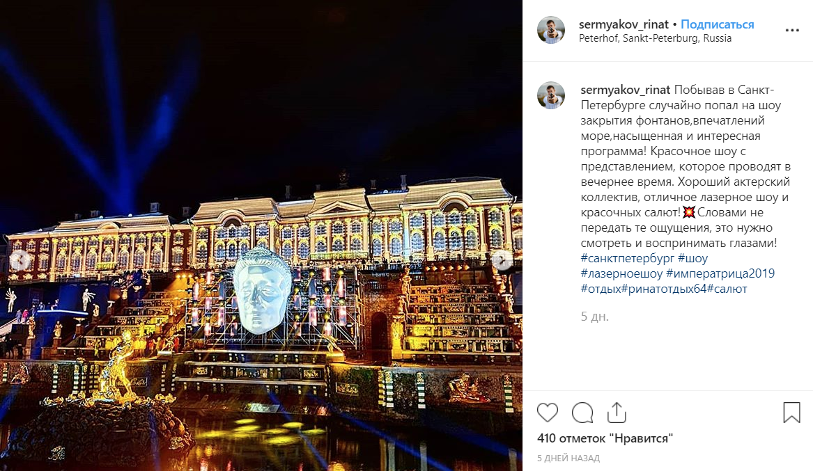Click the palace photo of the light show
Image resolution: width=813 pixels, height=471 pixels.
coord(261,235)
